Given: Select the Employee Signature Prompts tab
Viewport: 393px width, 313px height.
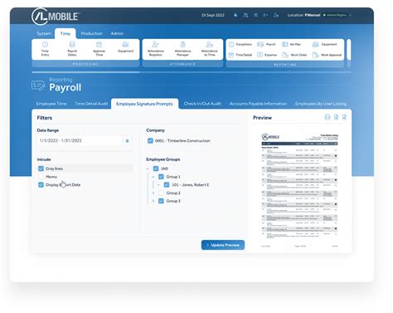Looking at the screenshot, I should coord(144,104).
